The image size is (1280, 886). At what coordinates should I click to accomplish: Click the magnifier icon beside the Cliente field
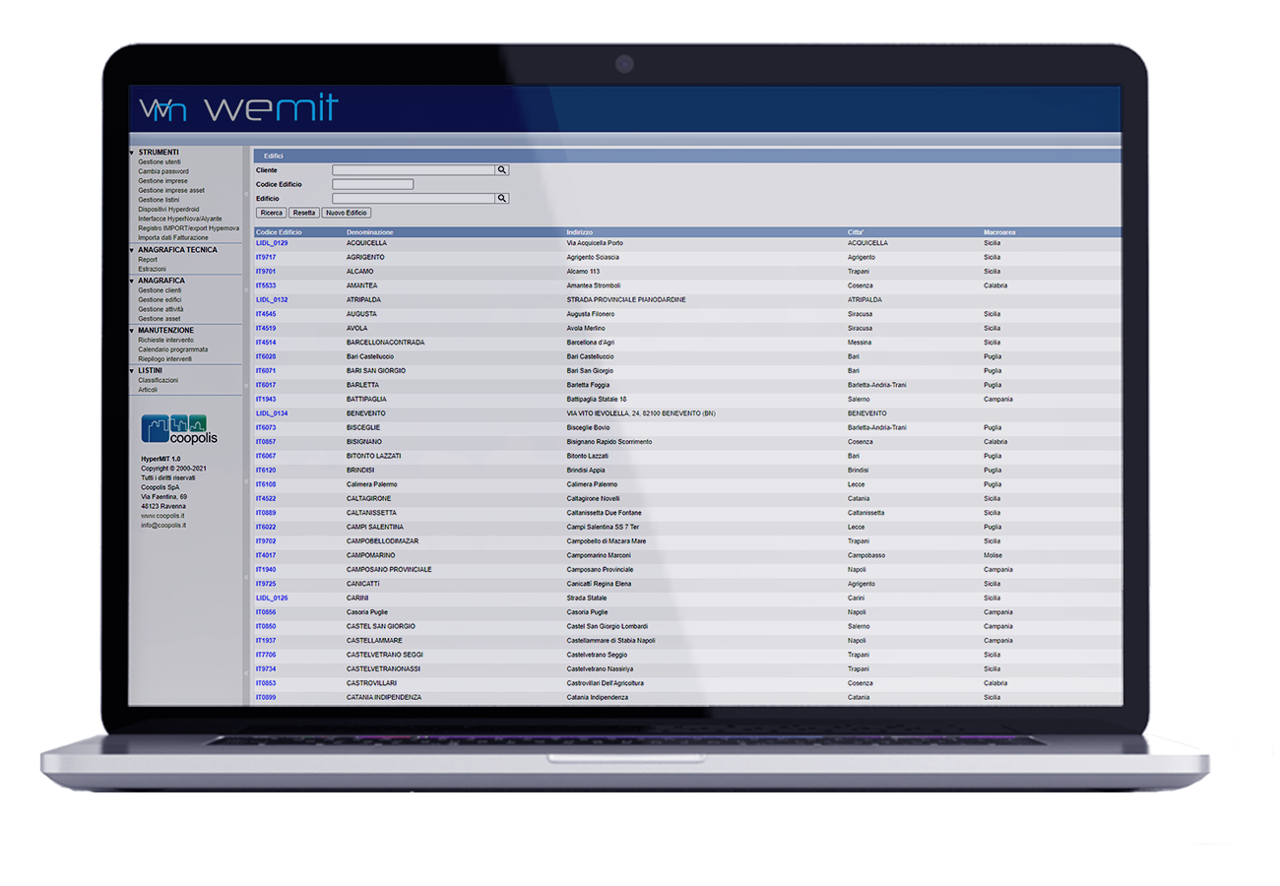coord(501,170)
